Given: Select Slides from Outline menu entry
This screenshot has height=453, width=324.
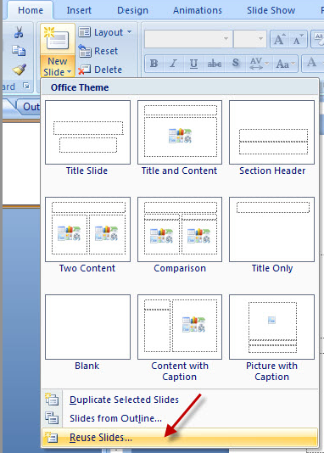Looking at the screenshot, I should pos(180,418).
